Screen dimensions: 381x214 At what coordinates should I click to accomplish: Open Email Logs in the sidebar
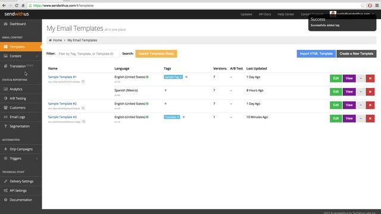tap(17, 117)
